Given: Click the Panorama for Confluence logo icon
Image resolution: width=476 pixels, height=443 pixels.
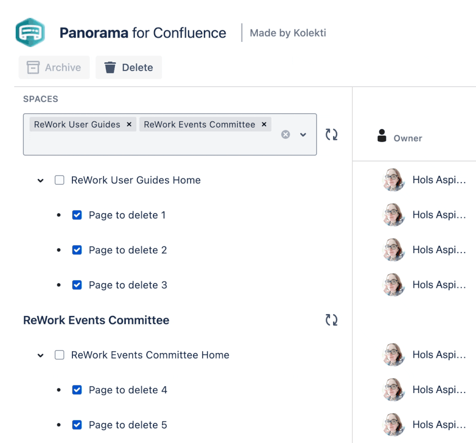Looking at the screenshot, I should point(30,32).
